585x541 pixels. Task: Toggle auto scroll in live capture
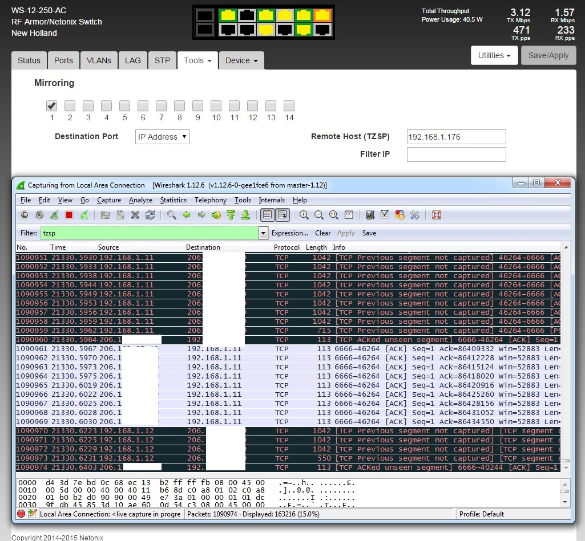(283, 215)
